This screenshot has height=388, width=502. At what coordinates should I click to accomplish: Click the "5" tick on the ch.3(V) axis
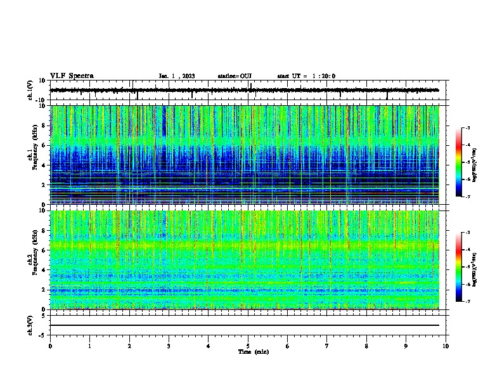tap(44, 315)
